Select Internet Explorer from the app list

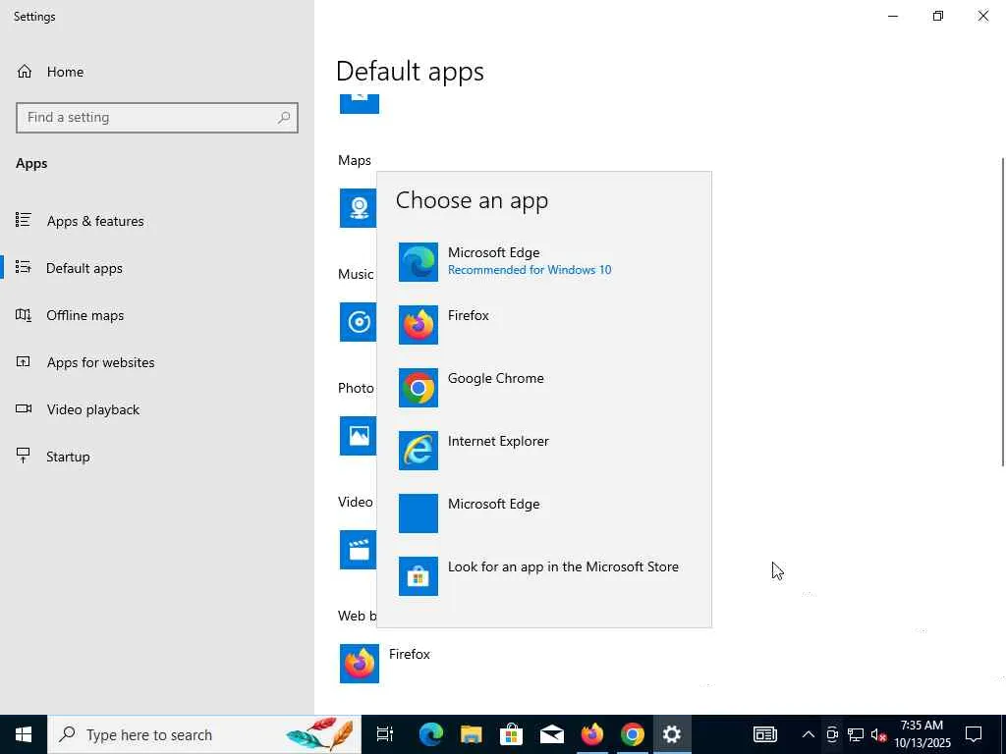(x=543, y=450)
